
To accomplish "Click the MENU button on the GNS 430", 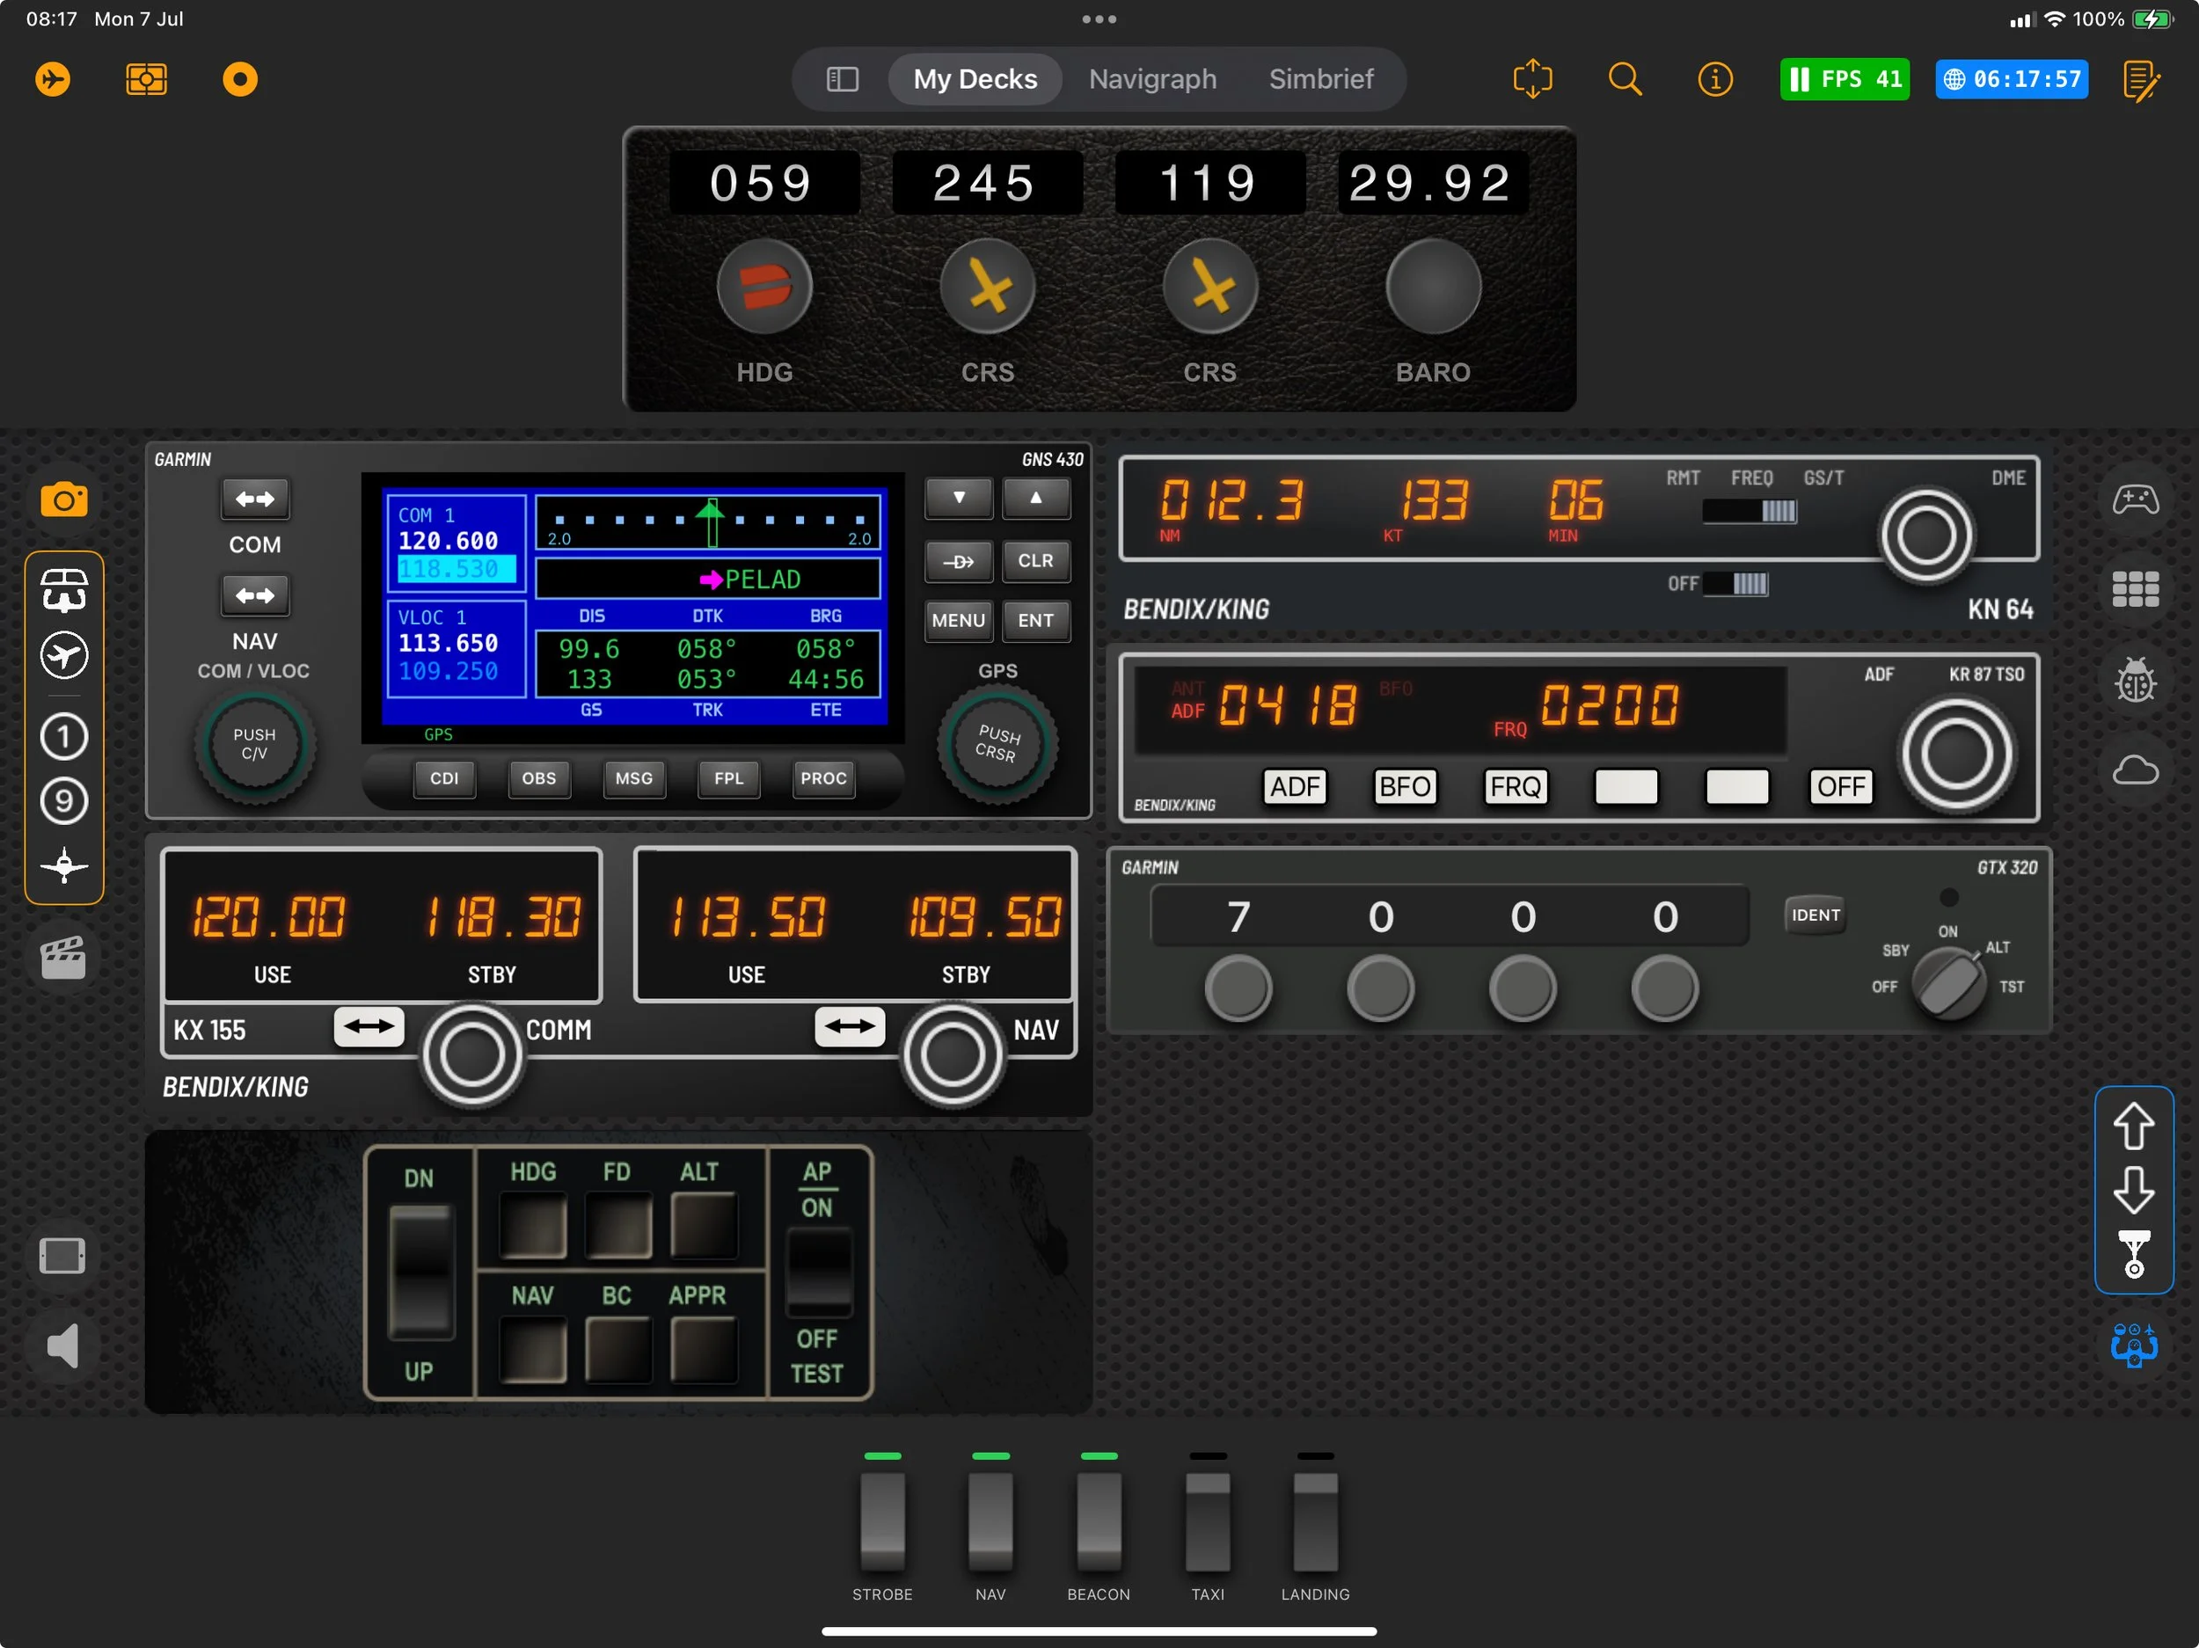I will [959, 620].
